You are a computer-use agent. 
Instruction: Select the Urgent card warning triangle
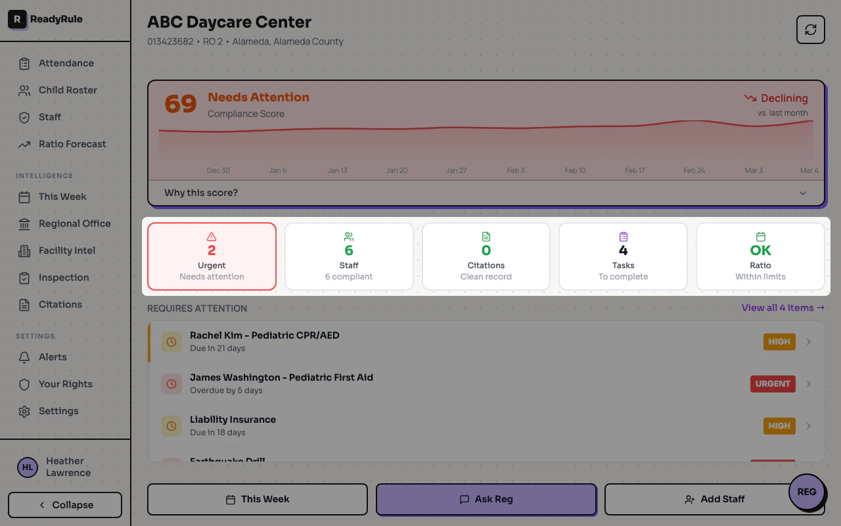tap(212, 237)
